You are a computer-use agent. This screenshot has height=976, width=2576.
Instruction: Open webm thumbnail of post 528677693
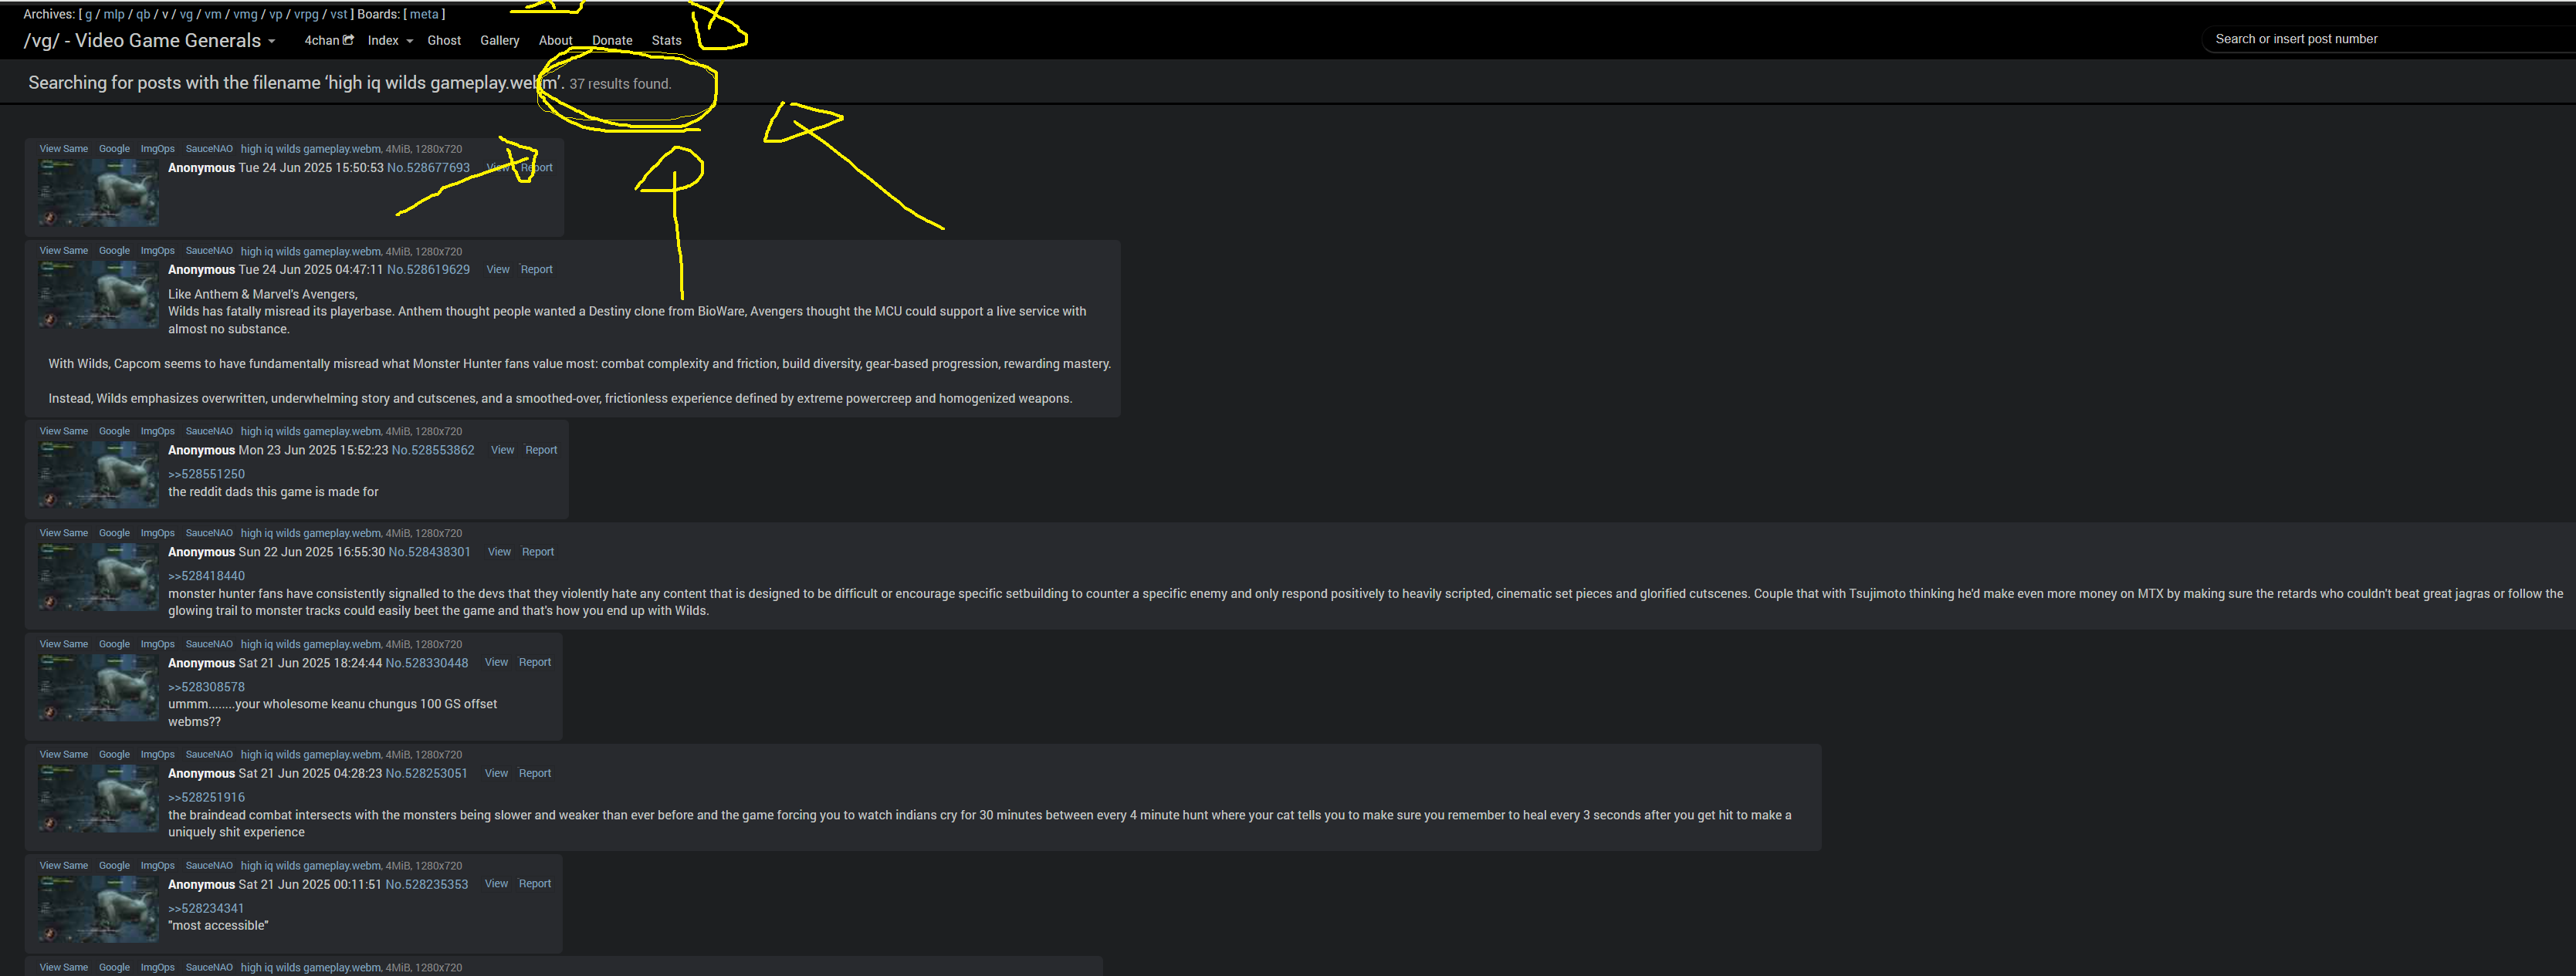coord(98,193)
